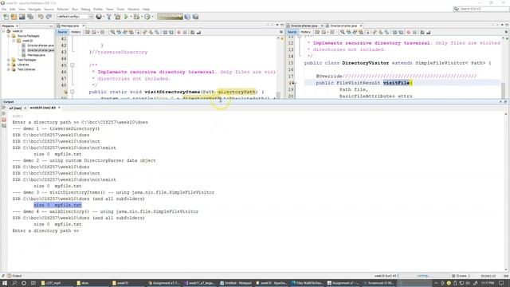The height and width of the screenshot is (287, 510).
Task: Click Comment icon in DirectoryVisitor editor toolbar
Action: 422,32
